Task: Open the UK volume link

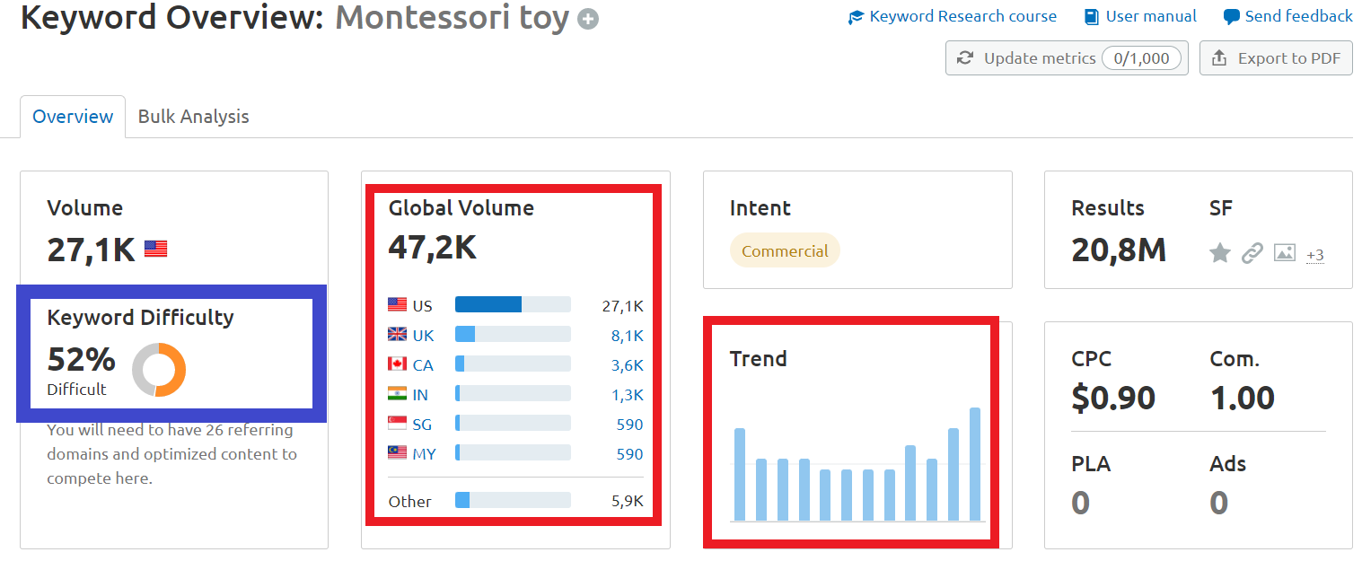Action: (x=628, y=336)
